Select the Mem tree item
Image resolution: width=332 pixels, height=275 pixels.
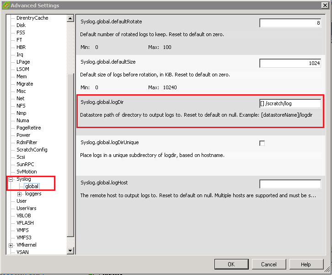pos(21,76)
